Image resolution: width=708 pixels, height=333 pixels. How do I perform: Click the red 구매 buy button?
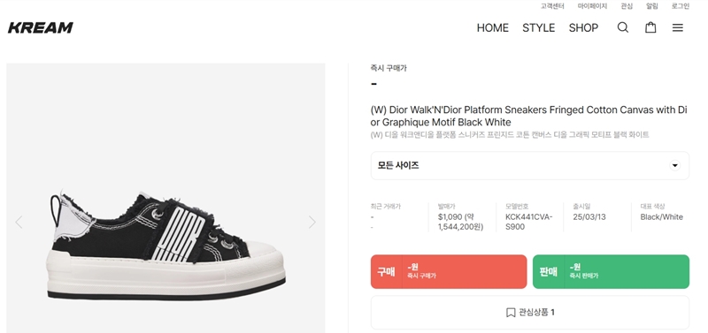[x=449, y=272]
